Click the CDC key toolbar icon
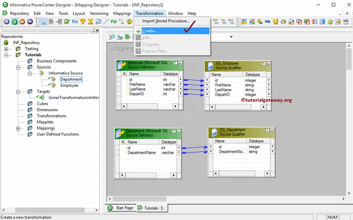 tap(244, 21)
